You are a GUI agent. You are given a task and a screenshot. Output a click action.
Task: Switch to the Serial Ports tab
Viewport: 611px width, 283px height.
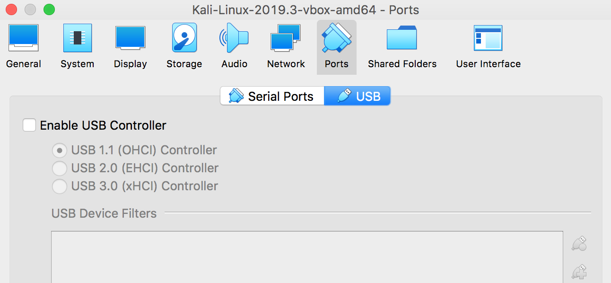[x=272, y=96]
